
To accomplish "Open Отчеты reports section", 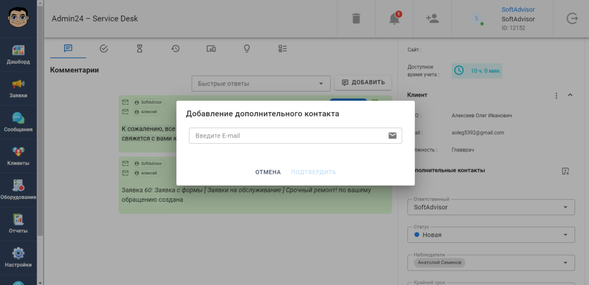I will pyautogui.click(x=18, y=224).
